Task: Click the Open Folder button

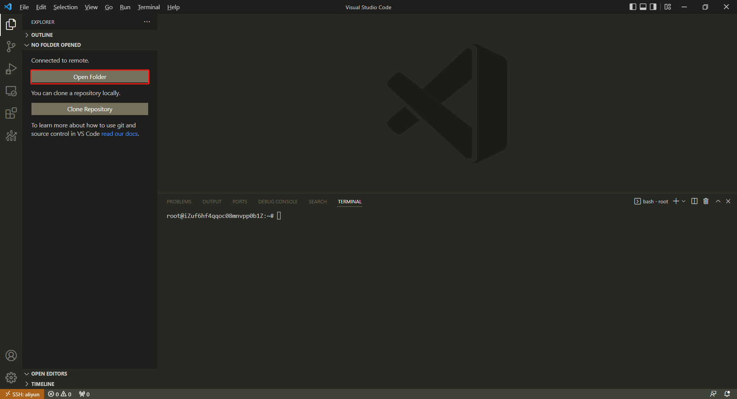Action: click(90, 77)
